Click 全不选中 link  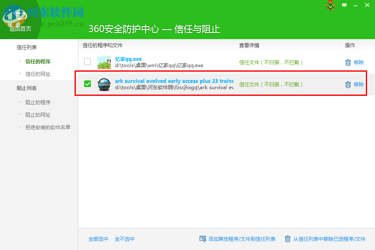(x=125, y=239)
